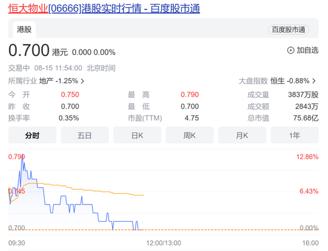The width and height of the screenshot is (328, 251).
Task: Select the 港股 tab
Action: [x=24, y=29]
